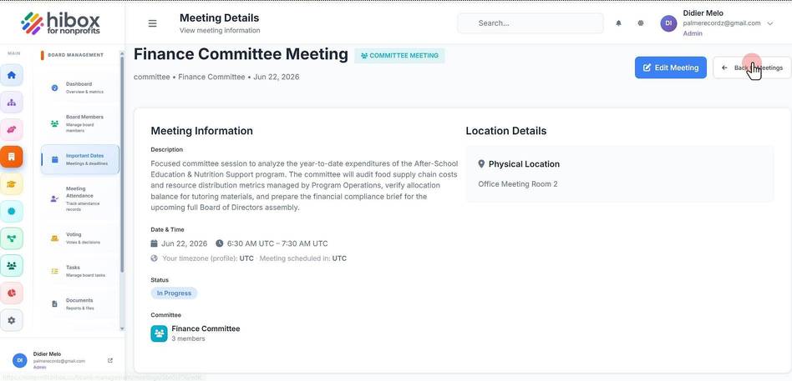Viewport: 792px width, 381px height.
Task: Open the yellow graduation cap rail icon
Action: (12, 184)
